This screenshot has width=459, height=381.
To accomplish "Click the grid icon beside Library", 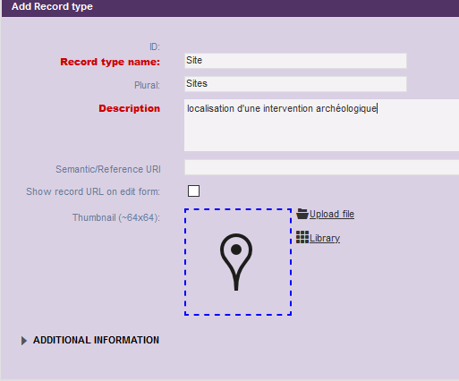I will point(302,237).
